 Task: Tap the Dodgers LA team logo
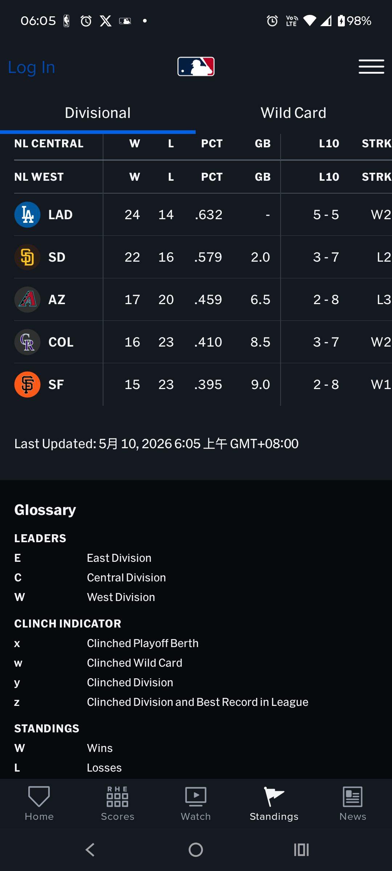pos(27,214)
